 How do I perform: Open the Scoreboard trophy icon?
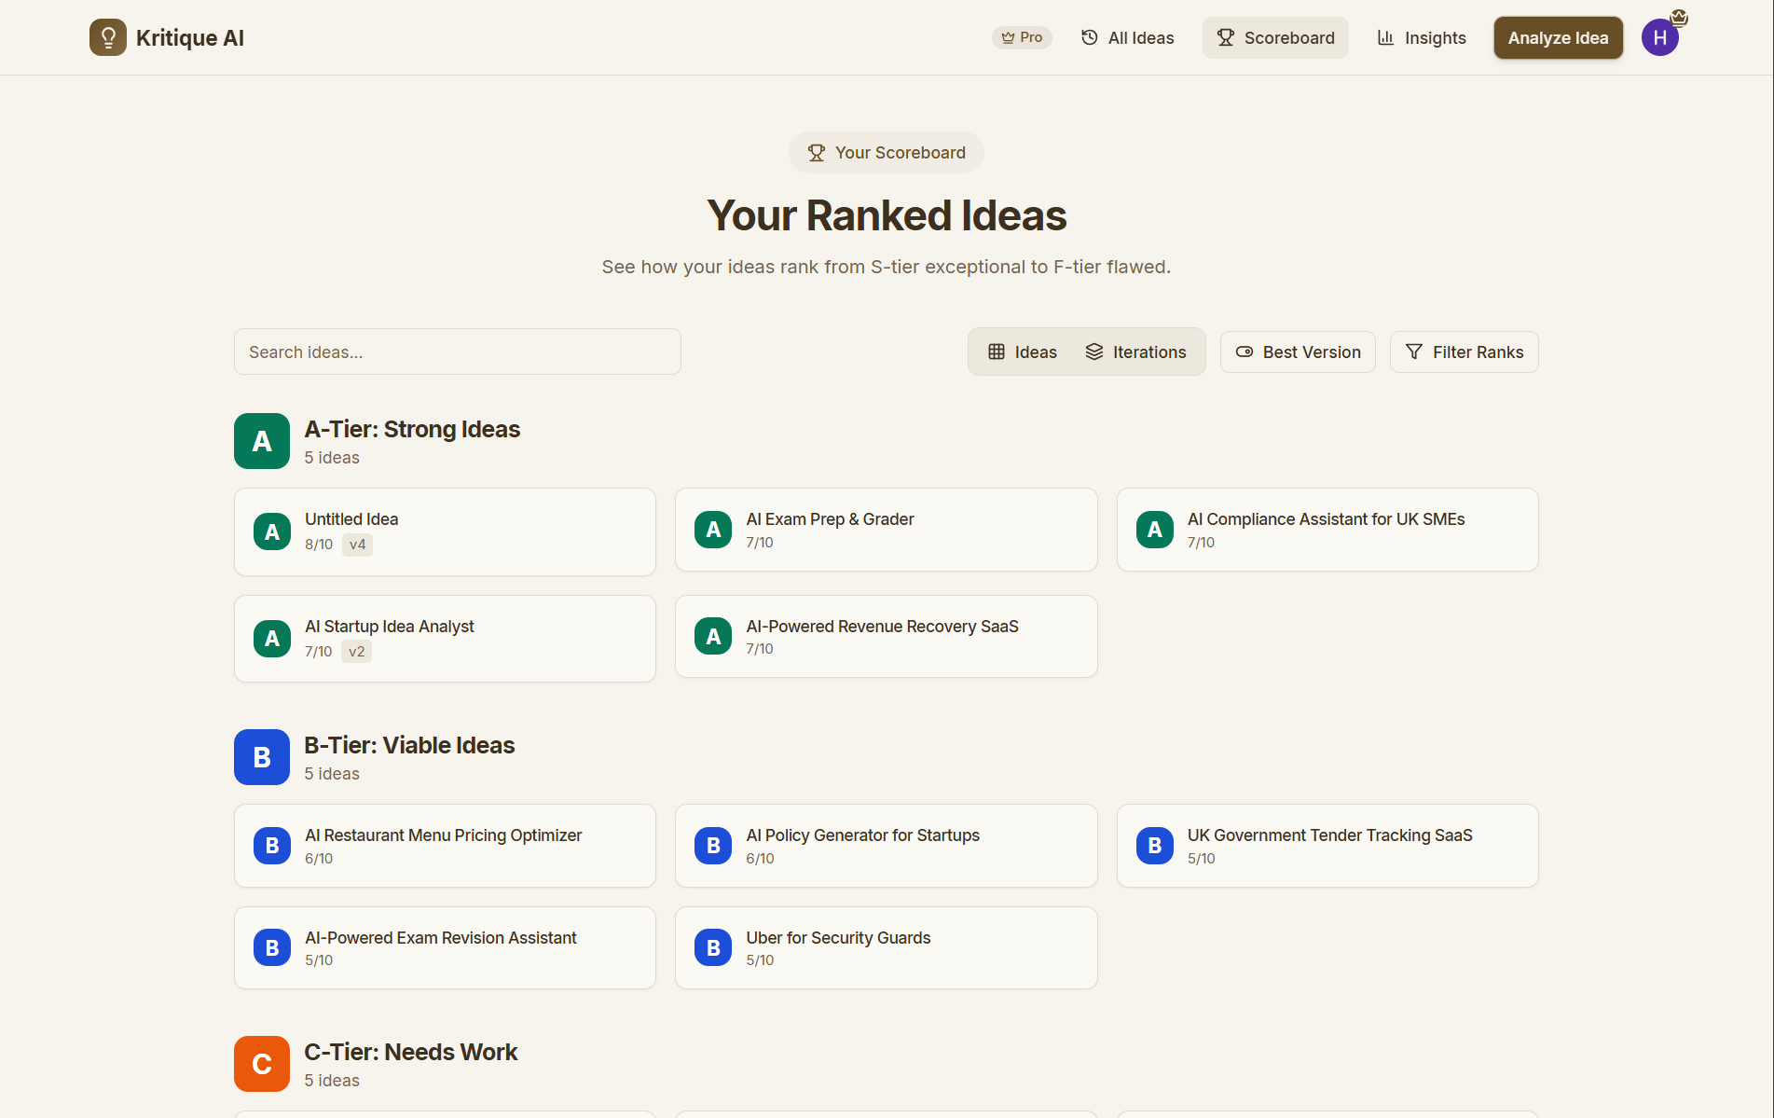tap(1224, 37)
